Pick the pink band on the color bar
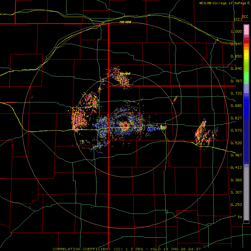 [x=246, y=30]
